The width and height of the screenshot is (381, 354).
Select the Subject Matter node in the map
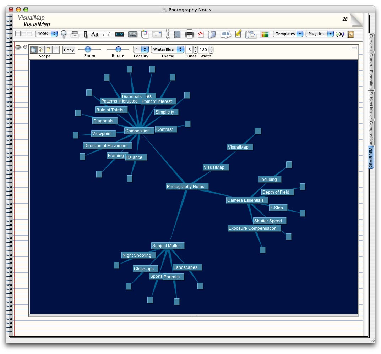tap(168, 246)
